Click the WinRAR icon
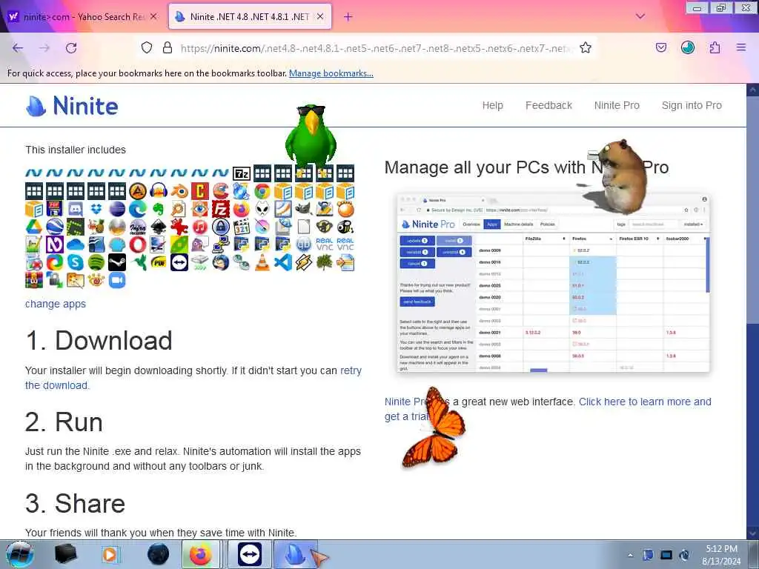This screenshot has height=569, width=759. coord(34,280)
